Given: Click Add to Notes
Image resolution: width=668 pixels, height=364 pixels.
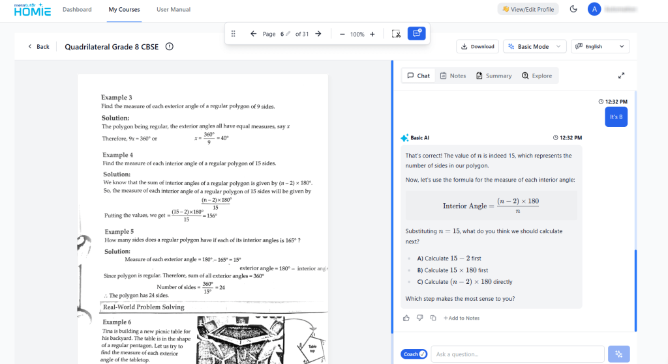Looking at the screenshot, I should [461, 318].
